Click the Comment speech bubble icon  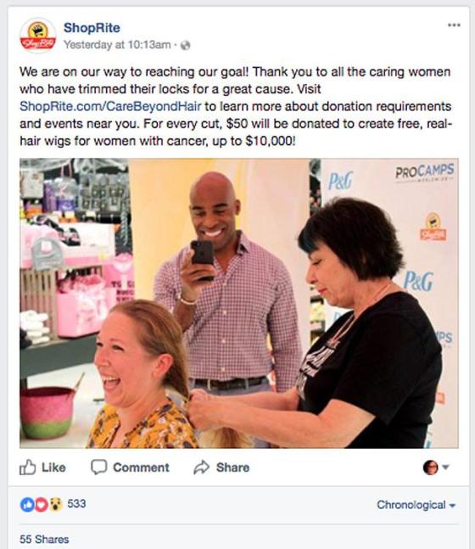click(98, 467)
